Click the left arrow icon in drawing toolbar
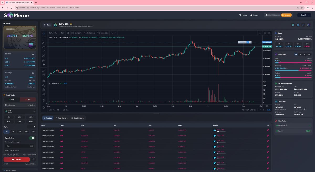The image size is (315, 172). pos(44,64)
